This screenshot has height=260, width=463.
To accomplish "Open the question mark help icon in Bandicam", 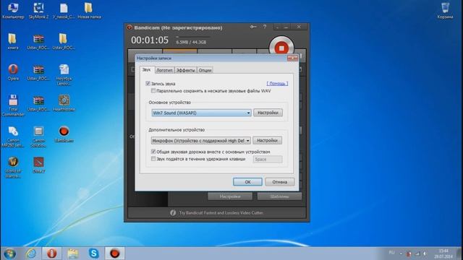I will click(x=265, y=27).
